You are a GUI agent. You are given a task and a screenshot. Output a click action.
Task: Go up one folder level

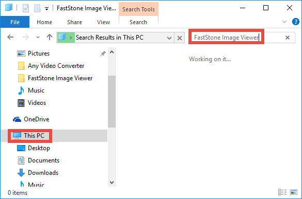[x=50, y=37]
